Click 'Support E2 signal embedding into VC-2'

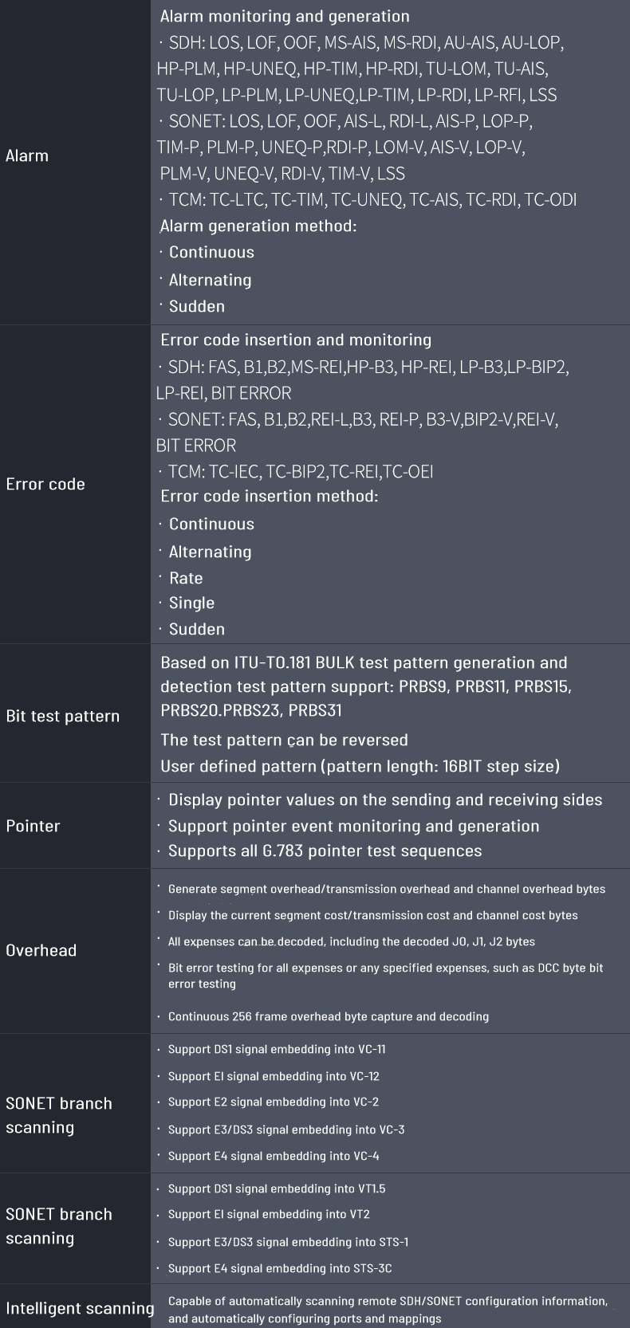click(x=273, y=1102)
